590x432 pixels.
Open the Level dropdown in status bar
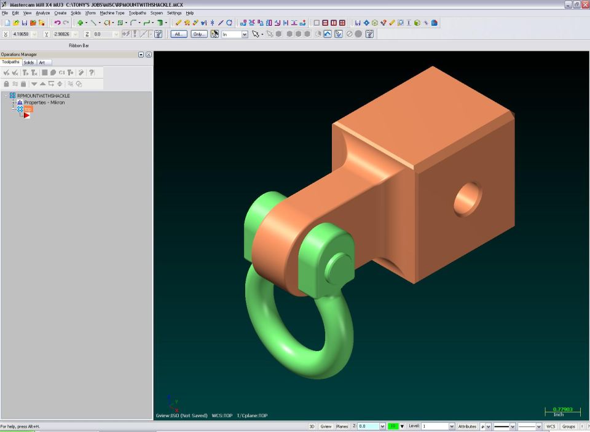click(452, 426)
